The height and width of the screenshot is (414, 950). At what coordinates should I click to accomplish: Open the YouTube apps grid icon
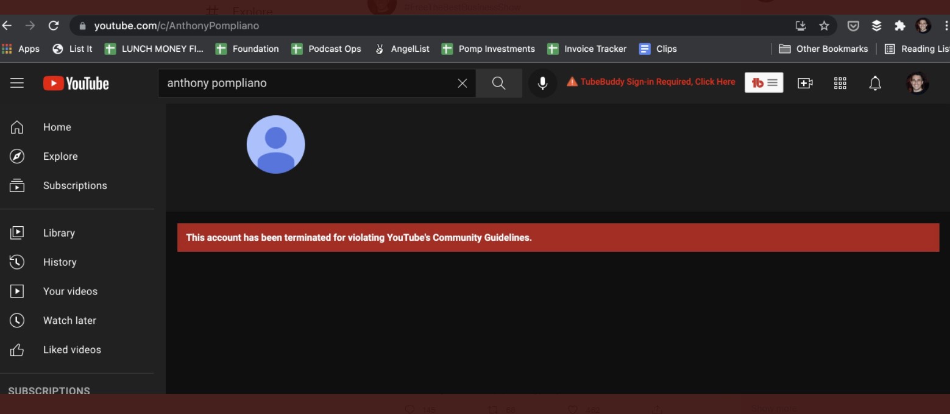pos(840,83)
